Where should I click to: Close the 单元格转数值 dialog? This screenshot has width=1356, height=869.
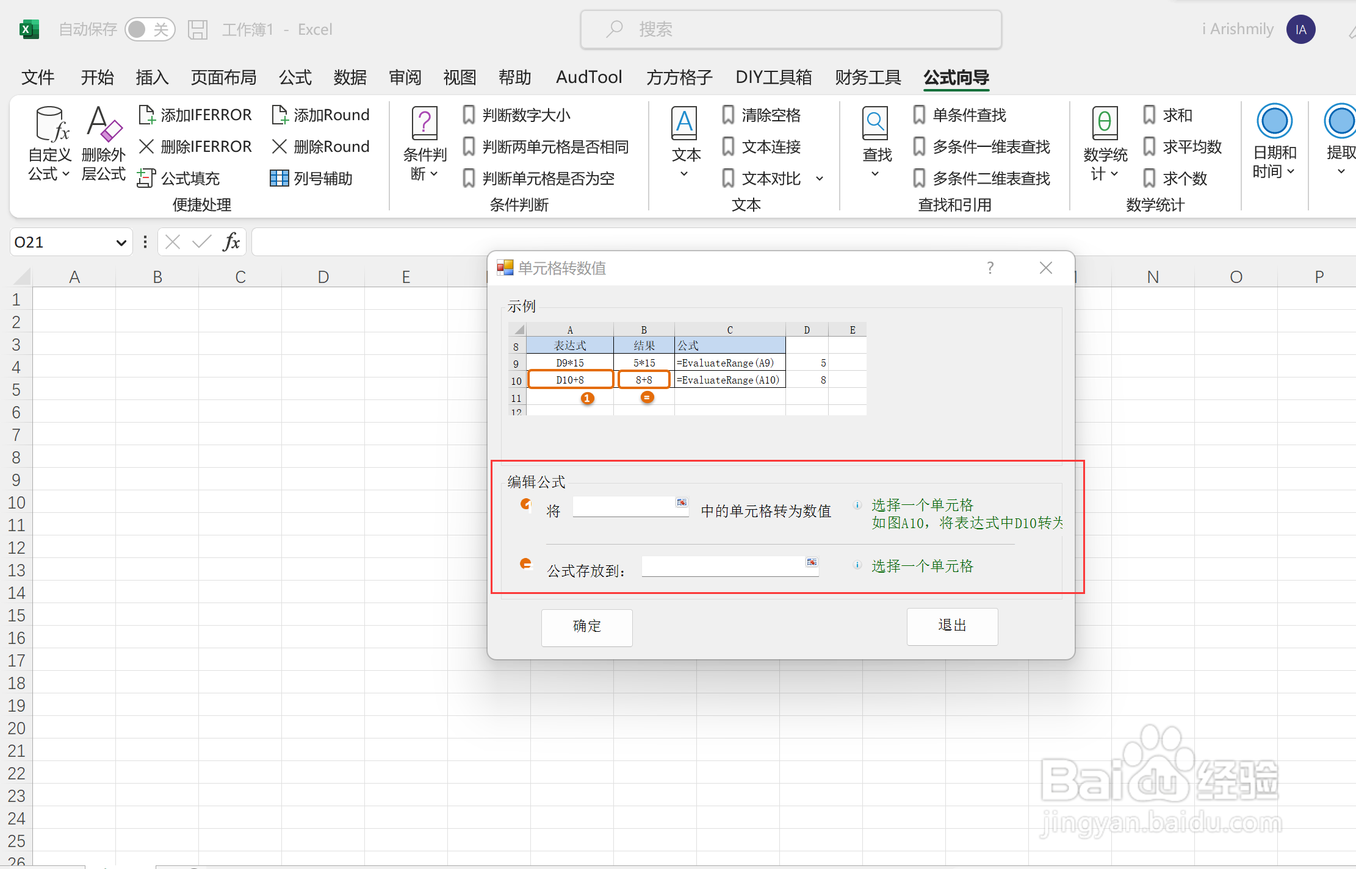coord(1045,268)
